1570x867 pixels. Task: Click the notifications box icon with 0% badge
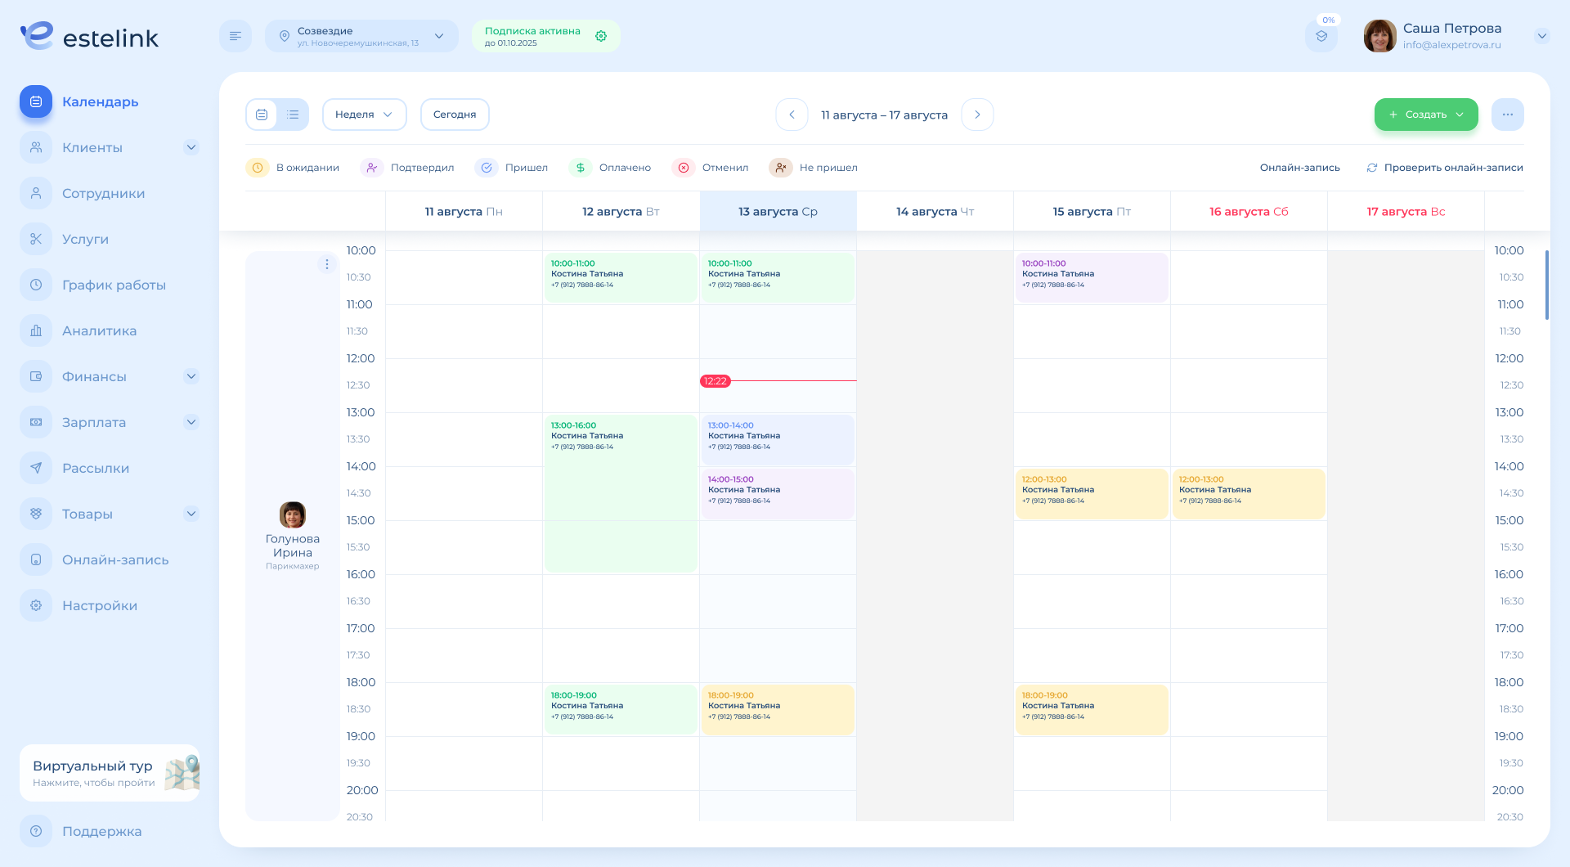click(1321, 36)
